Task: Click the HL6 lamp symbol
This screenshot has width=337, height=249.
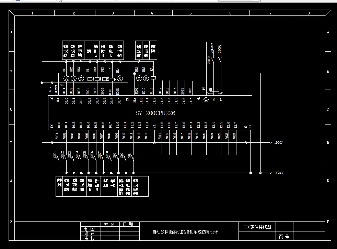Action: pos(146,78)
